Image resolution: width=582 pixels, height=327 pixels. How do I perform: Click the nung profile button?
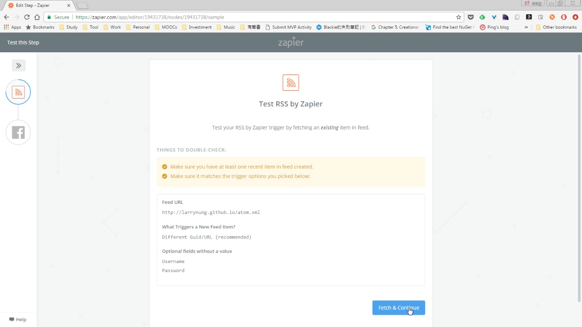pos(534,3)
